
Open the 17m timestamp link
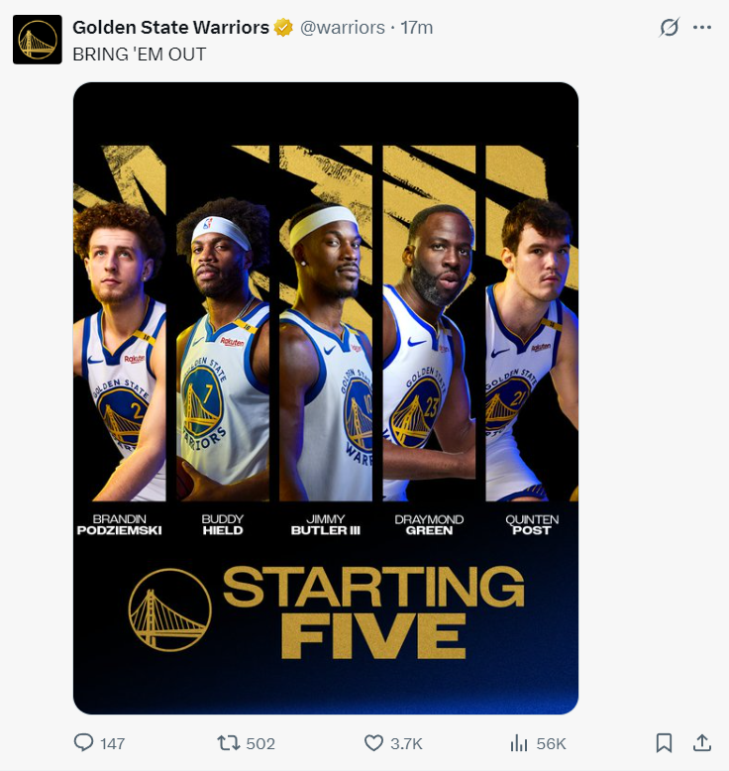click(416, 28)
